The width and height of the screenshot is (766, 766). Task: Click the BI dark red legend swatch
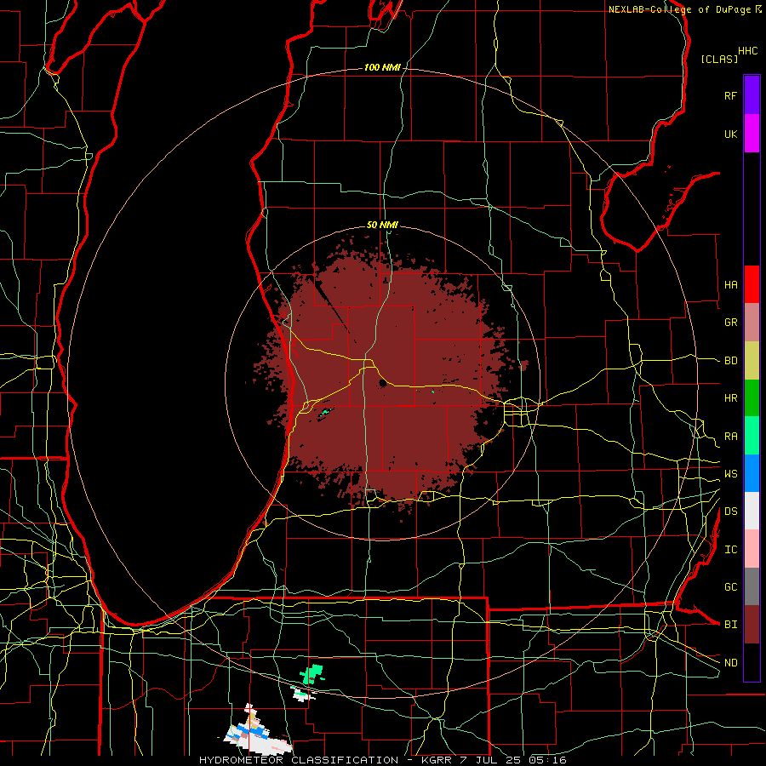752,625
